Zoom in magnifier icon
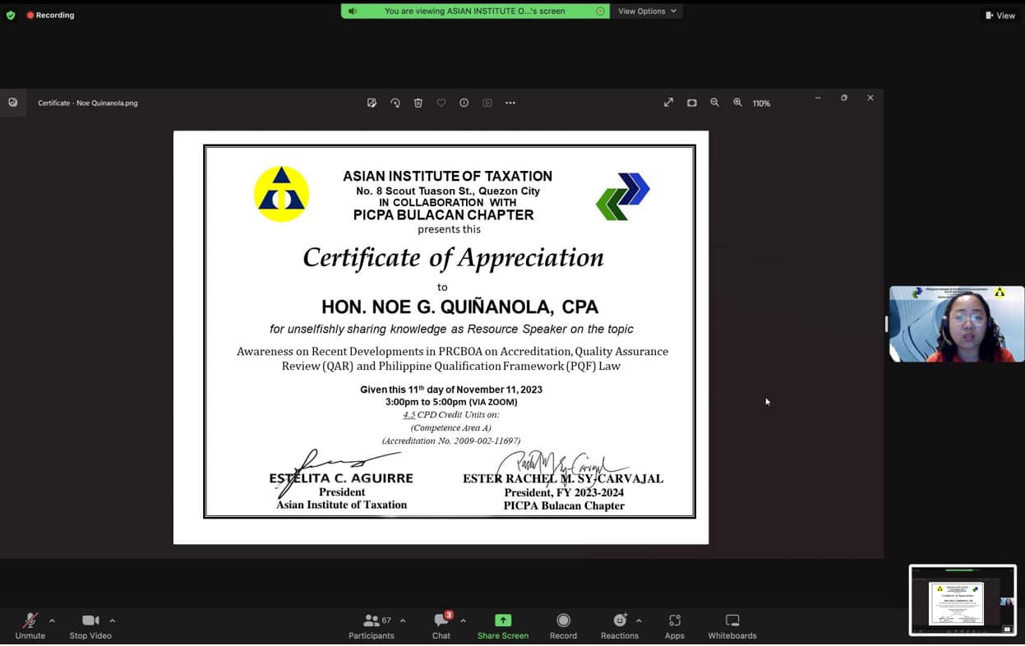Image resolution: width=1025 pixels, height=646 pixels. coord(737,103)
